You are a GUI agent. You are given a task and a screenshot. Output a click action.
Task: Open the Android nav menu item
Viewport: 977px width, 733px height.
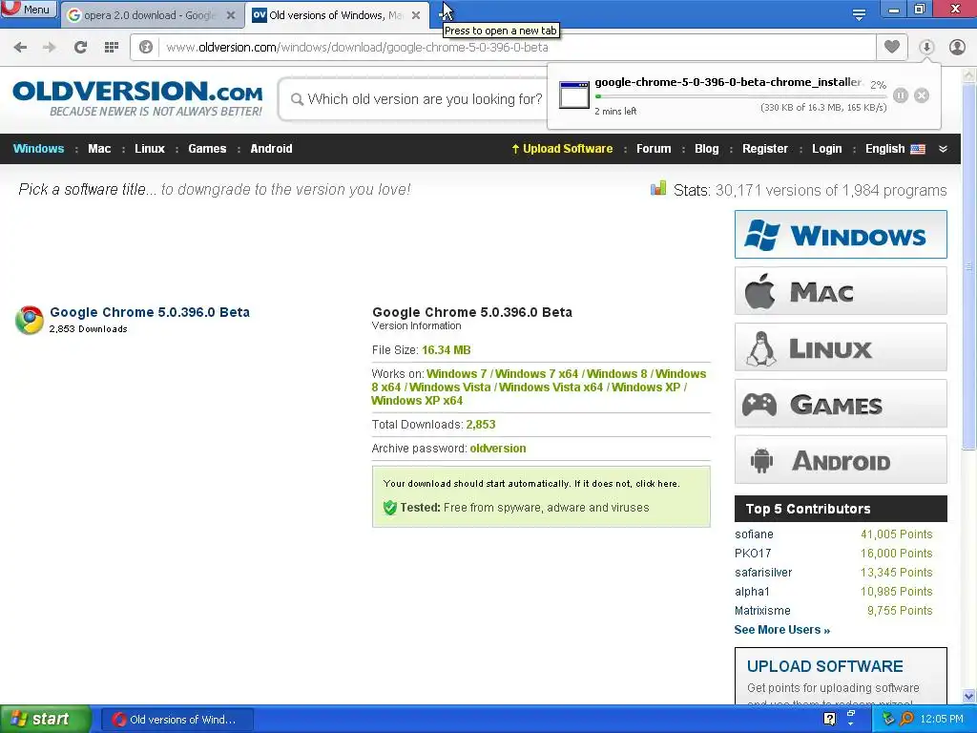(271, 149)
